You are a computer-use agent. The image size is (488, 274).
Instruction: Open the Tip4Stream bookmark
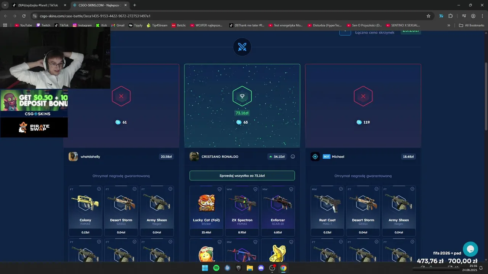(x=157, y=25)
